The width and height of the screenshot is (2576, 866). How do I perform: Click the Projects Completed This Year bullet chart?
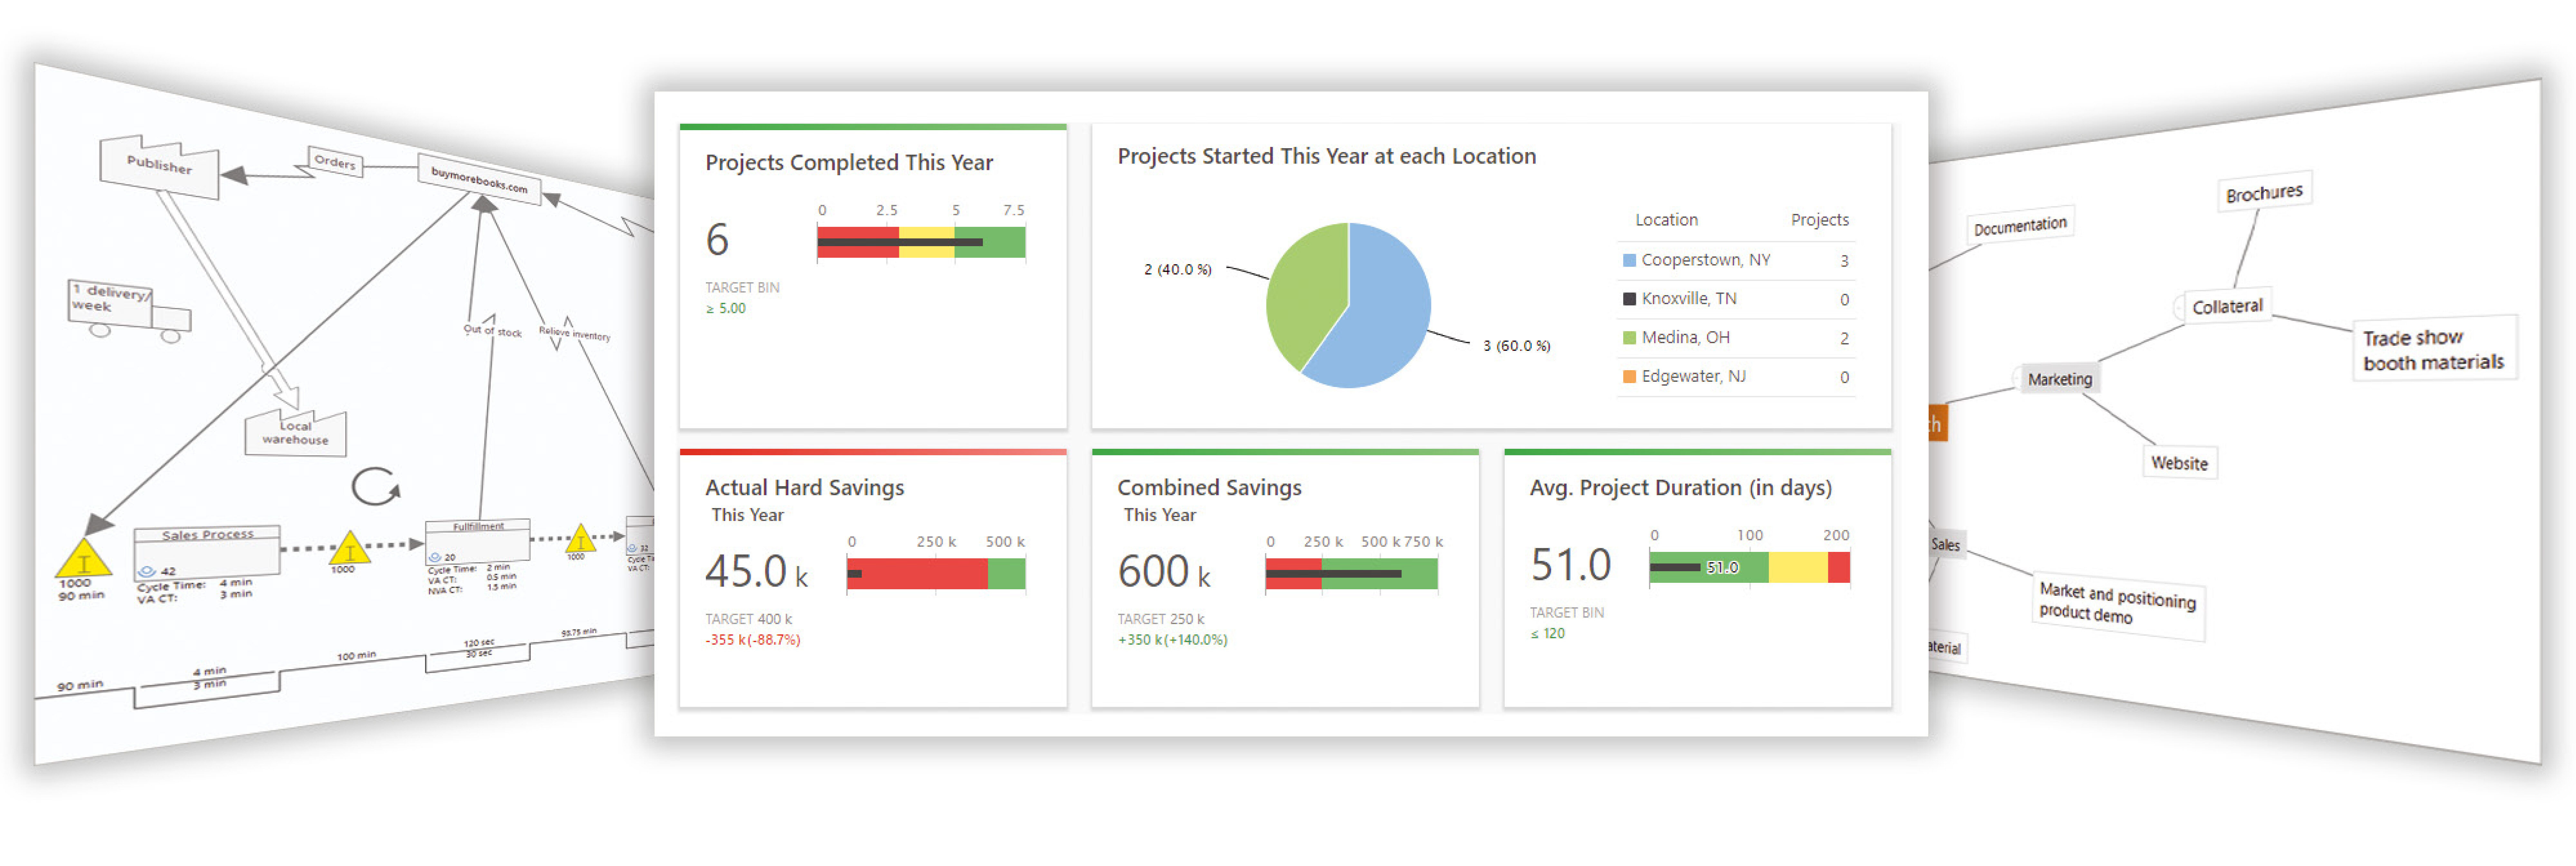click(921, 242)
